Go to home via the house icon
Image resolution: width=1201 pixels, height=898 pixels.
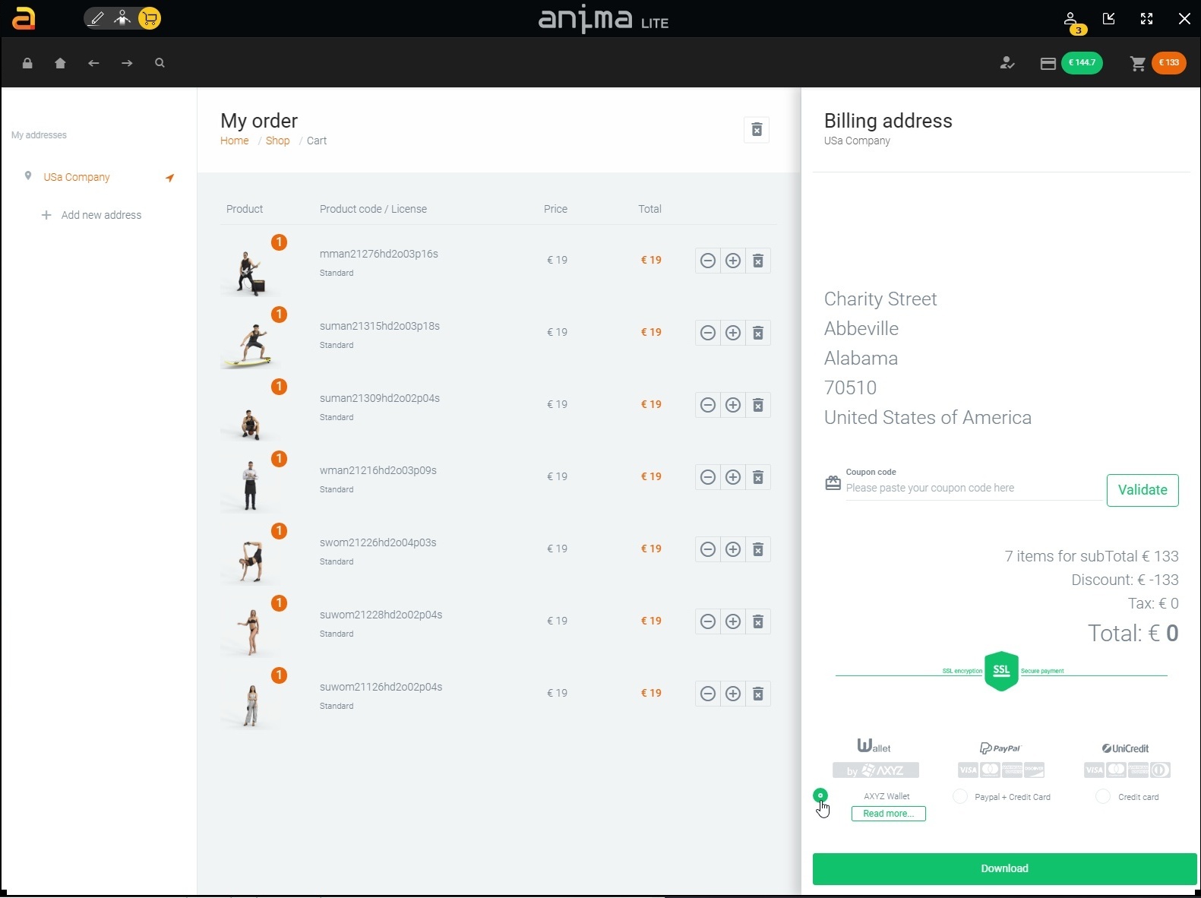pyautogui.click(x=60, y=63)
